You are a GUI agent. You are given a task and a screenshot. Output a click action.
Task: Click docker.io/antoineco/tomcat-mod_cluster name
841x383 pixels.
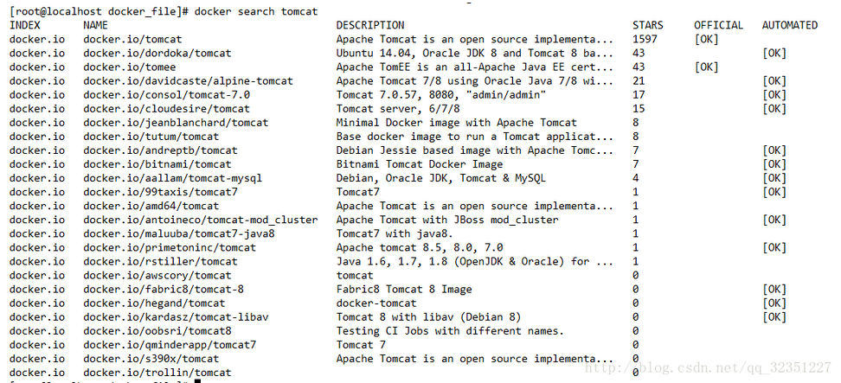[x=201, y=220]
